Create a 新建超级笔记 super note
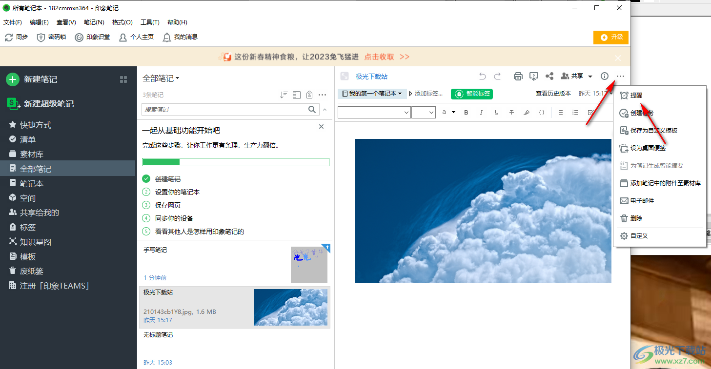Image resolution: width=711 pixels, height=369 pixels. pyautogui.click(x=41, y=104)
